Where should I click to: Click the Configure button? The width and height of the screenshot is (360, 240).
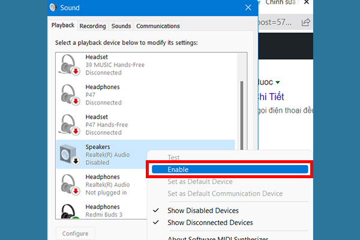(76, 233)
